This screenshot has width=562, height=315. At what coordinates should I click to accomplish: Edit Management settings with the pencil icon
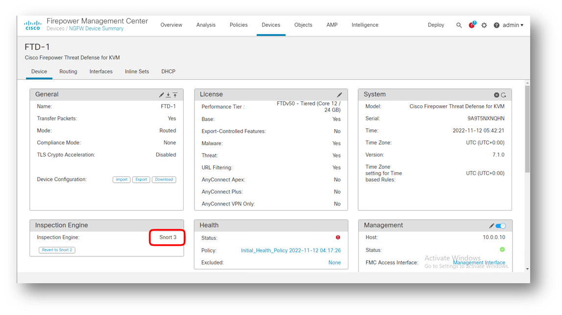coord(491,225)
